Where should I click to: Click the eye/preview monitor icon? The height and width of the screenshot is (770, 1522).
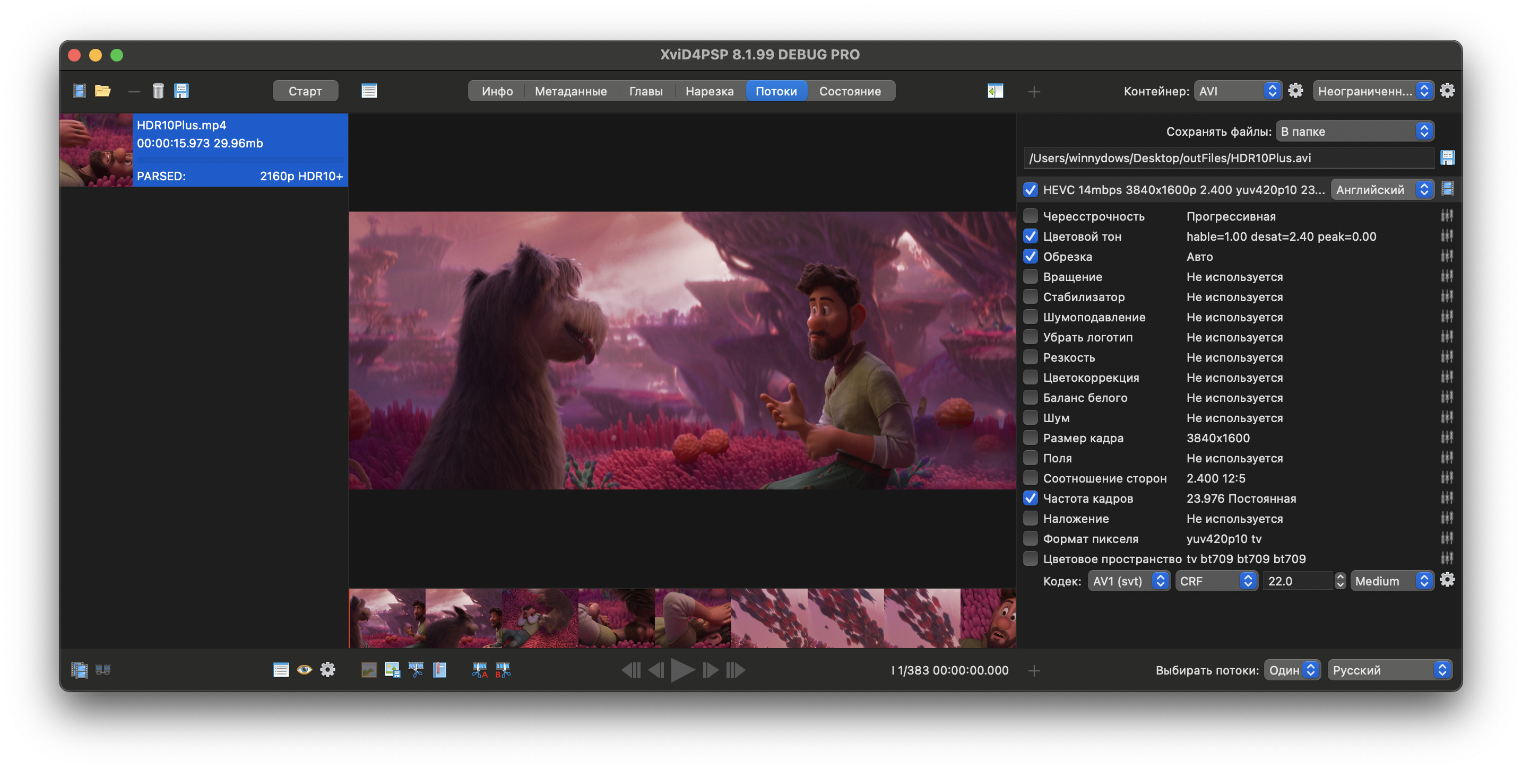[305, 670]
